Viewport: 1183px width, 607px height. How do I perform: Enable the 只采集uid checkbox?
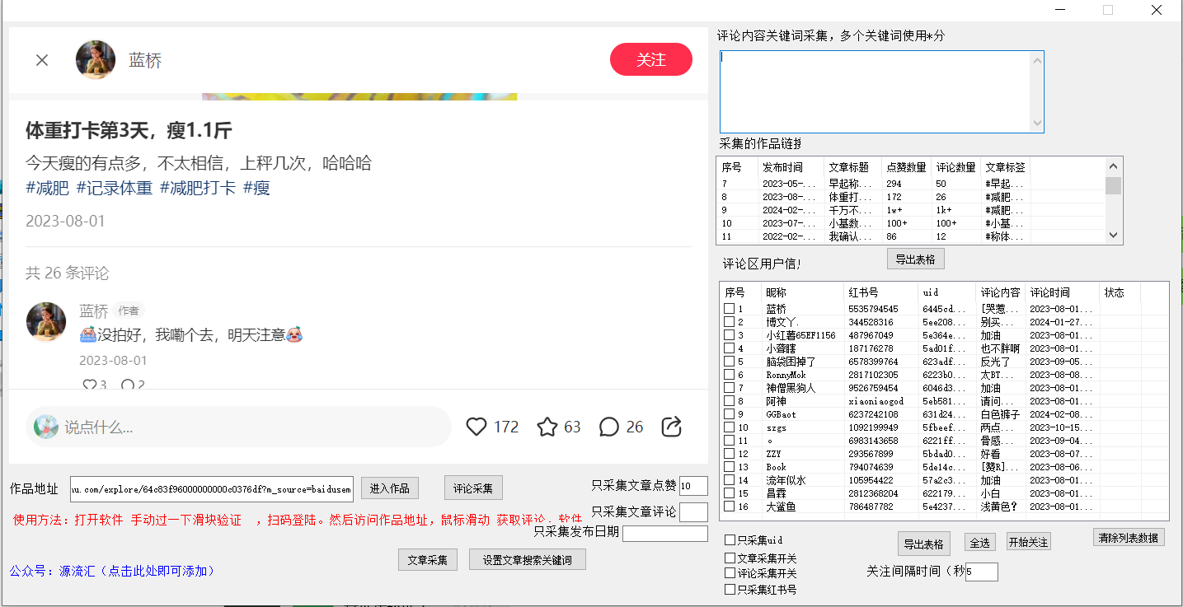click(x=730, y=540)
